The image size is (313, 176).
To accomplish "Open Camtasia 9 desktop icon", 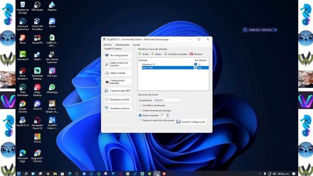I will [x=22, y=56].
